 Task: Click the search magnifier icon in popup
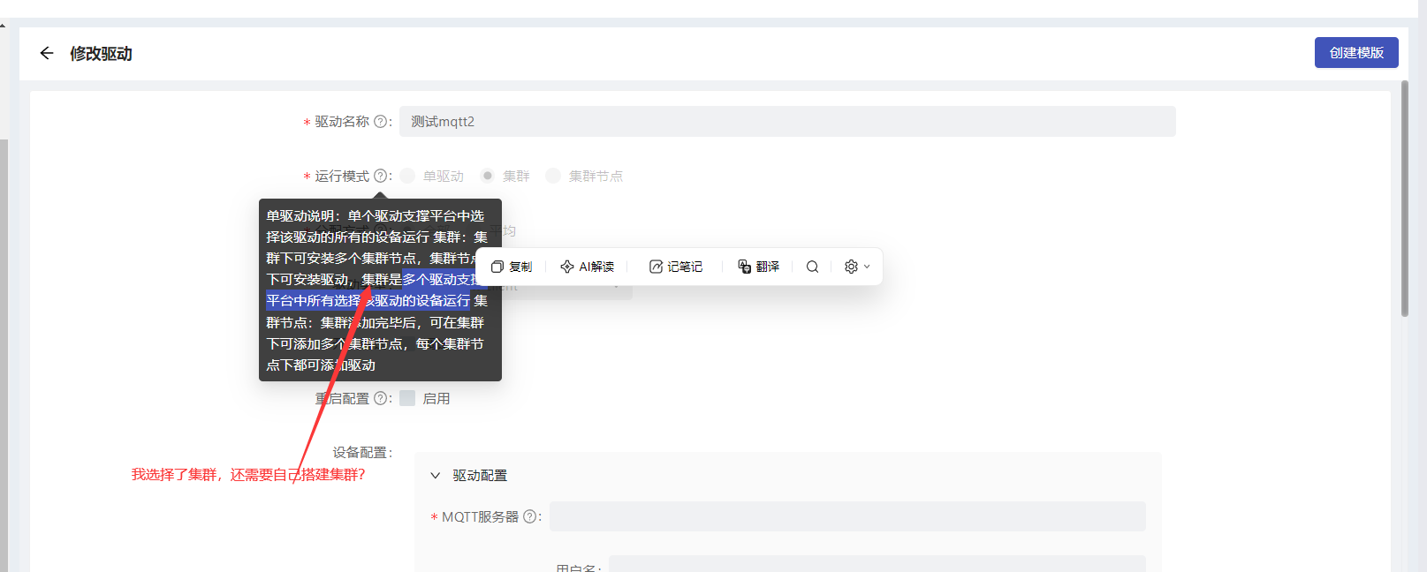point(812,267)
